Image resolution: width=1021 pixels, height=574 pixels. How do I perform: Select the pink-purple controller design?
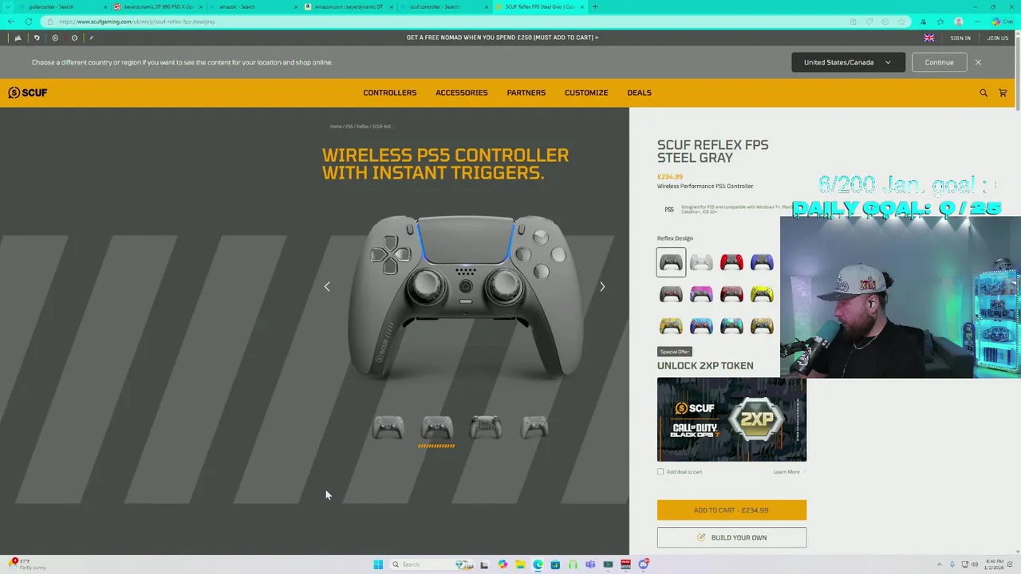701,294
